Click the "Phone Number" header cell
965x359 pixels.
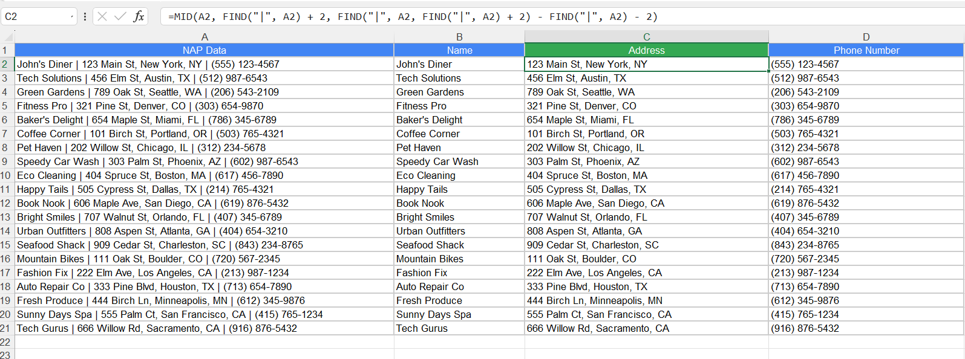tap(866, 50)
